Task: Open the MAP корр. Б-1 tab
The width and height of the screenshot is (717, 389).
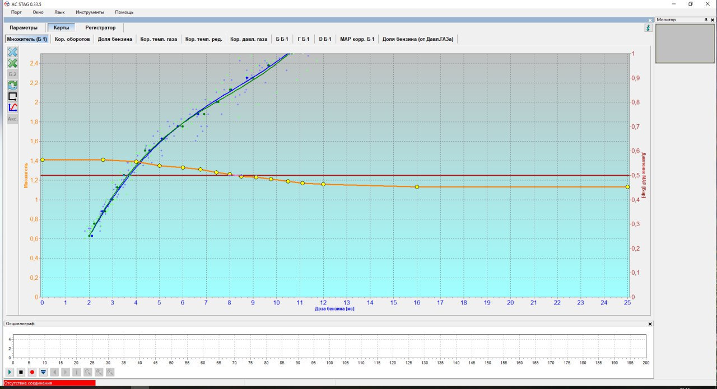Action: (357, 39)
